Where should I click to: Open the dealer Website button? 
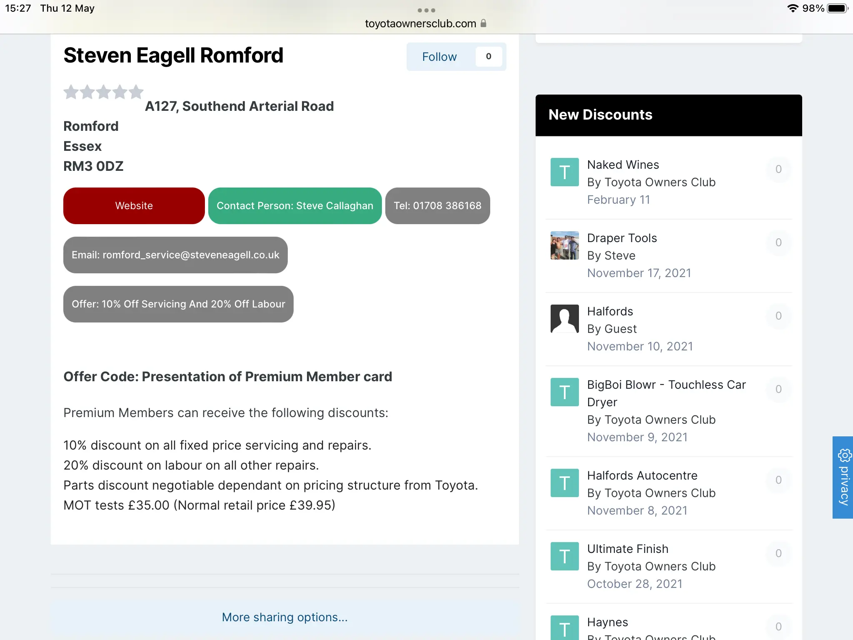tap(134, 206)
